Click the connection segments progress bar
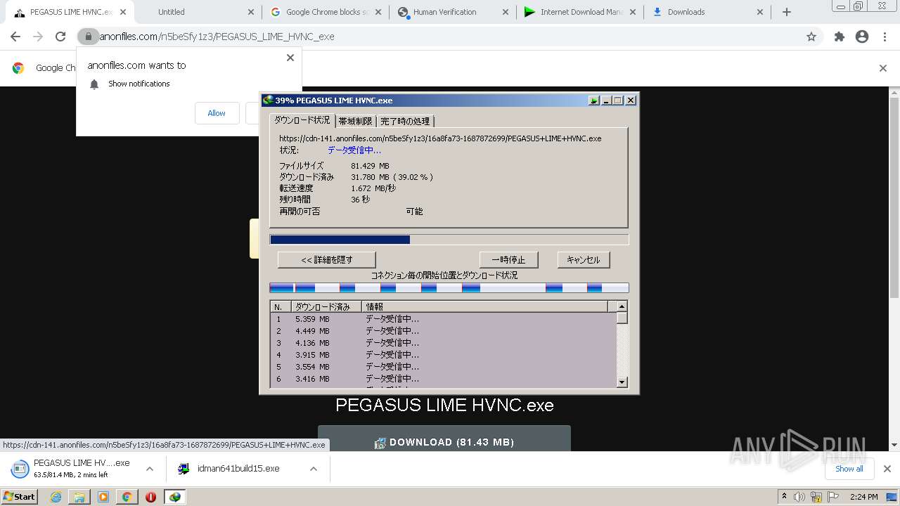This screenshot has height=506, width=900. [x=449, y=288]
